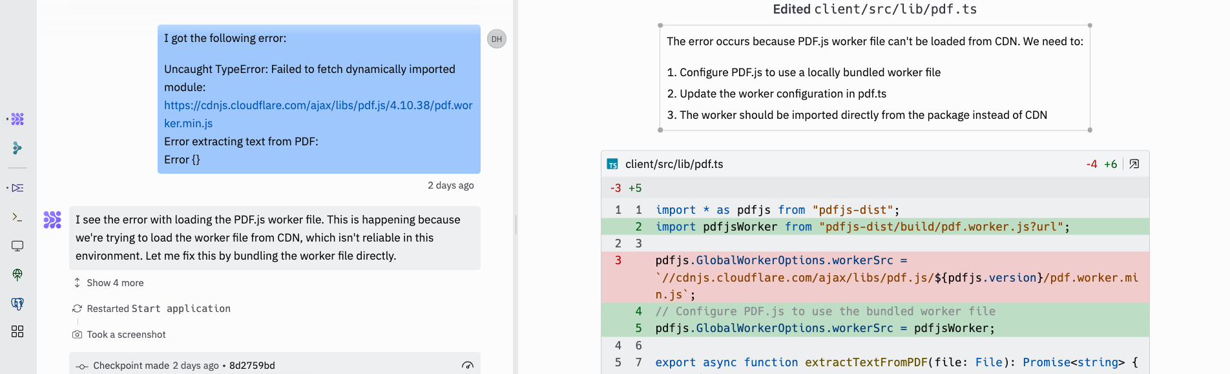1230x374 pixels.
Task: Open the Shell terminal icon
Action: tap(17, 218)
